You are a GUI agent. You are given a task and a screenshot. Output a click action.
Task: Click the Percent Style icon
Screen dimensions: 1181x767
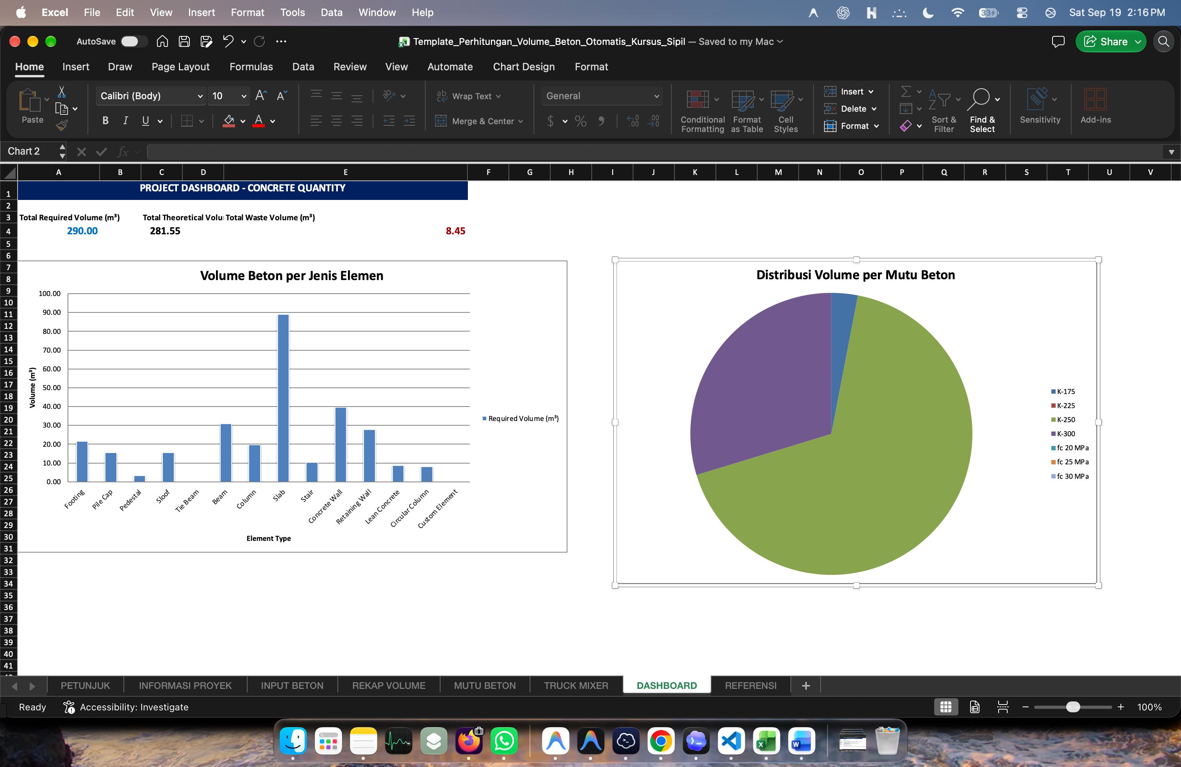pyautogui.click(x=581, y=121)
